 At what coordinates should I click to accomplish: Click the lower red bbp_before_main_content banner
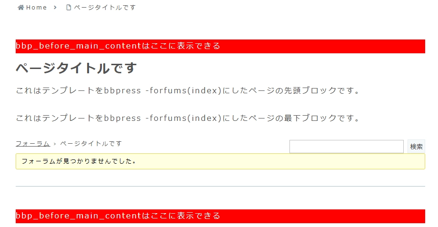point(220,216)
